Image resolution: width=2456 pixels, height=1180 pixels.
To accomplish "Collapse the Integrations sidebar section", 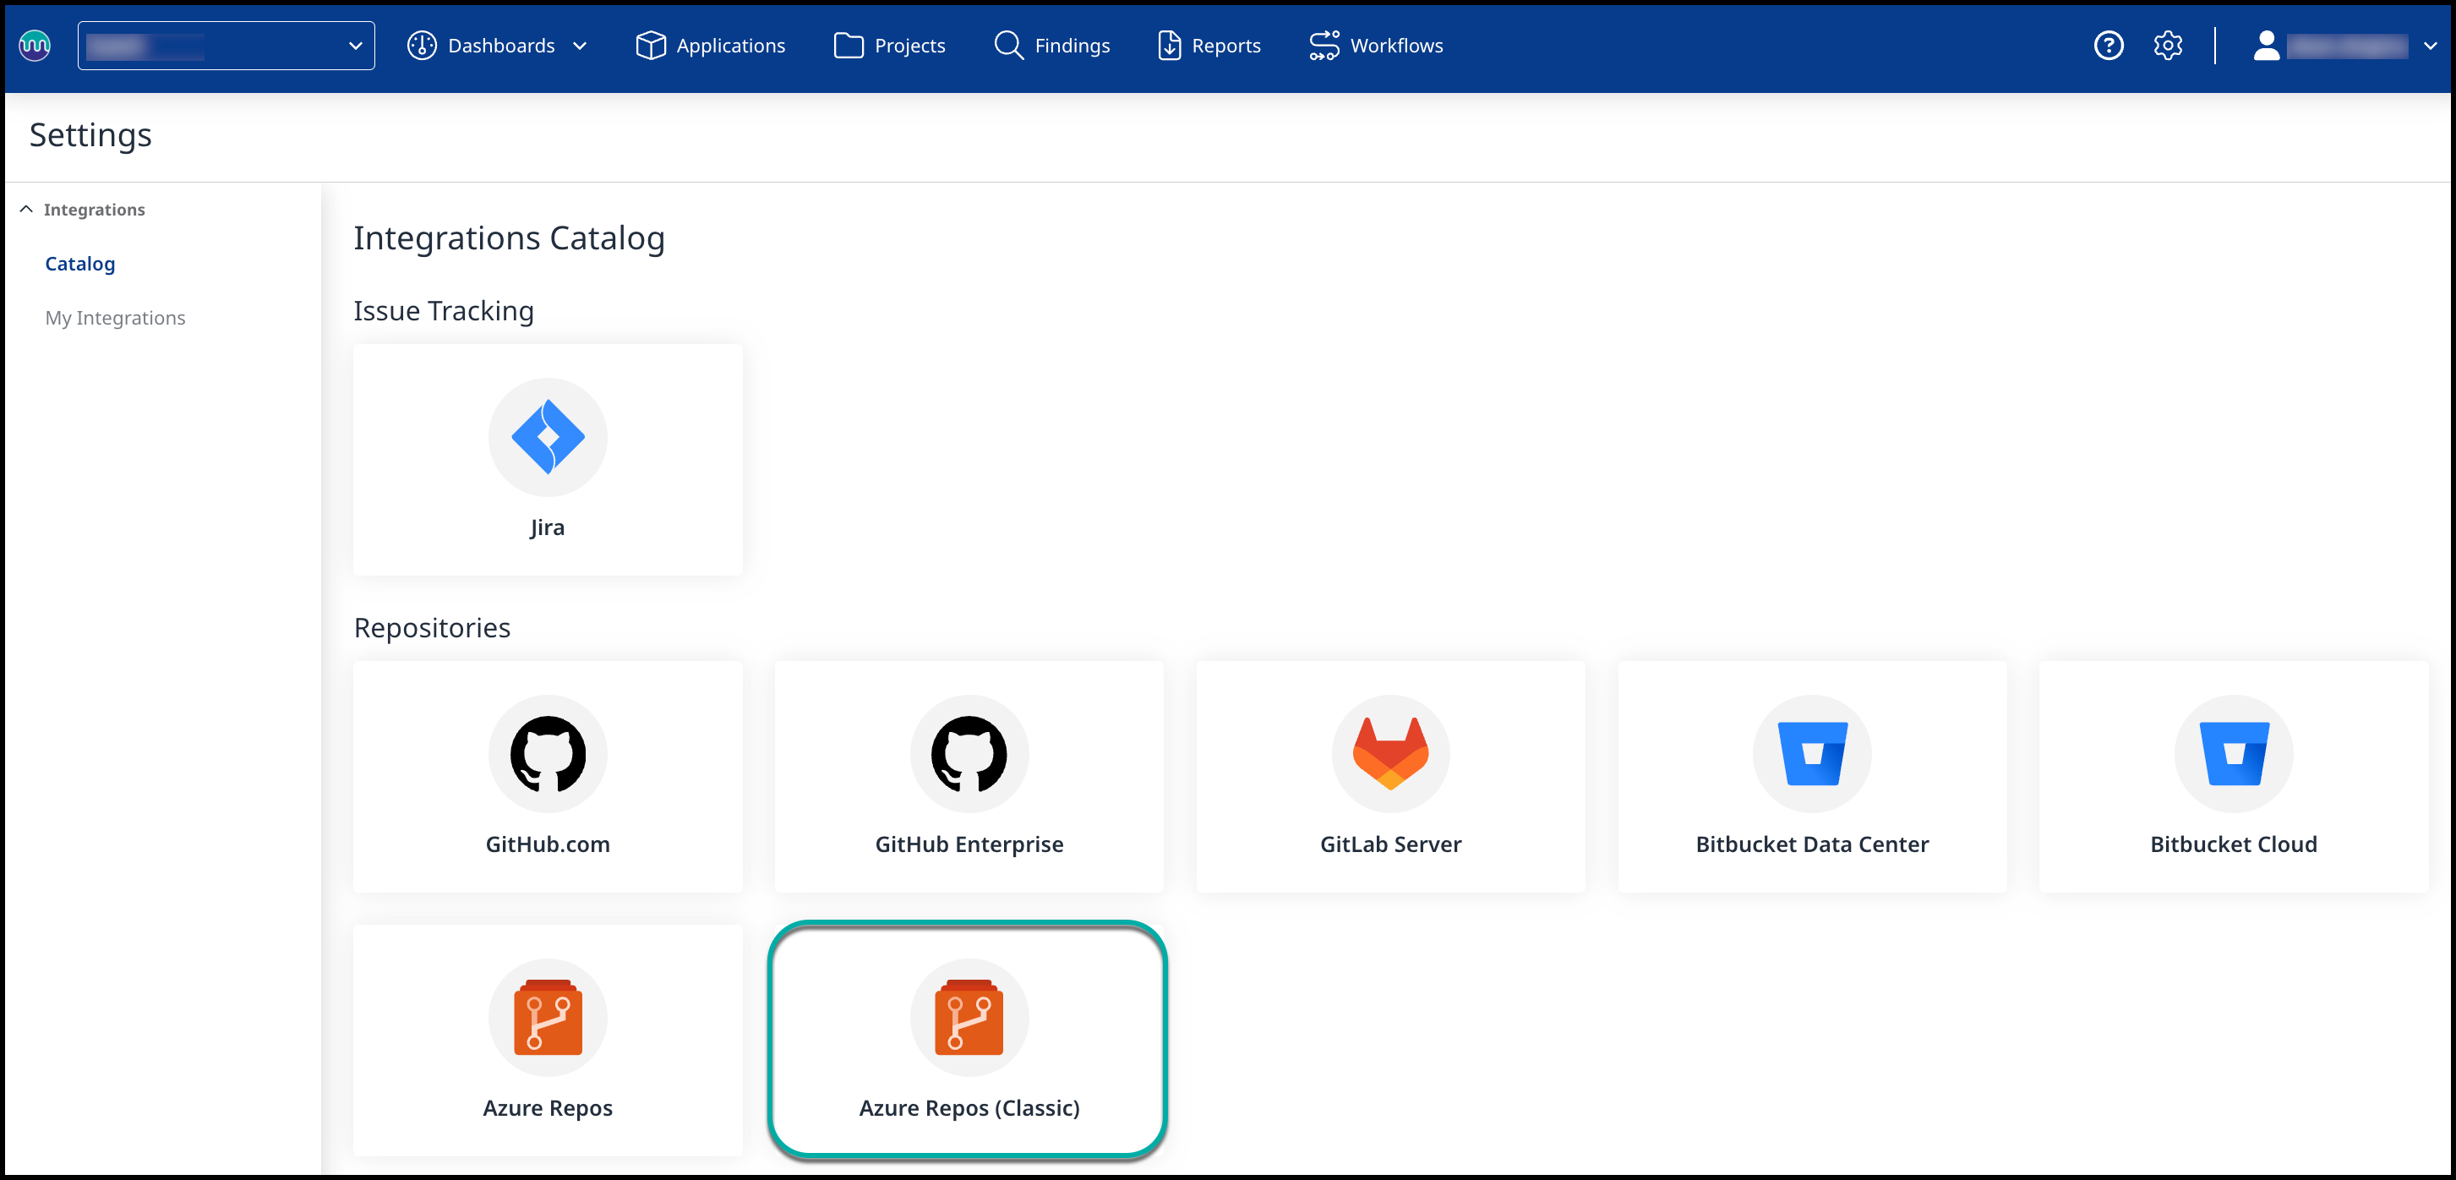I will coord(27,209).
